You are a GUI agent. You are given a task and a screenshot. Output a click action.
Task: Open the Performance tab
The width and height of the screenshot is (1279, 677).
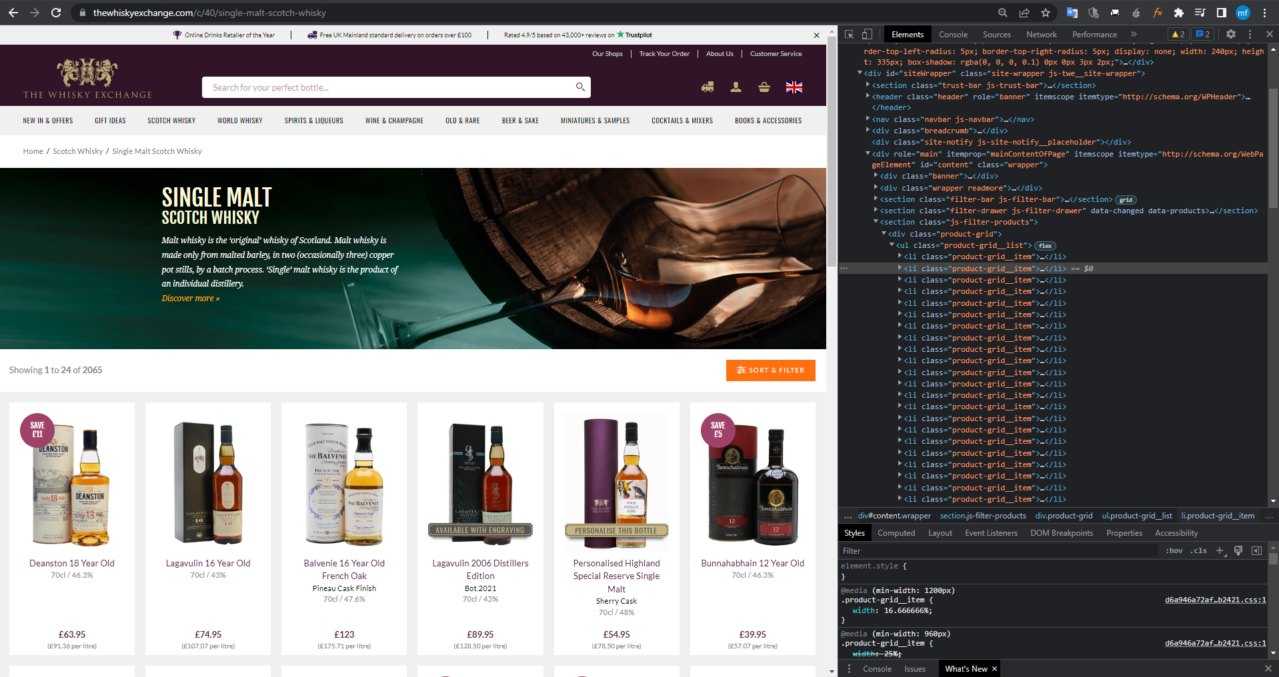(1094, 35)
